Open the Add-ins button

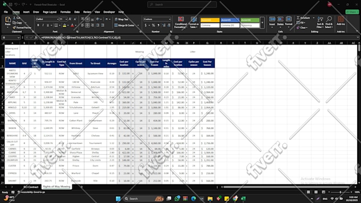341,21
